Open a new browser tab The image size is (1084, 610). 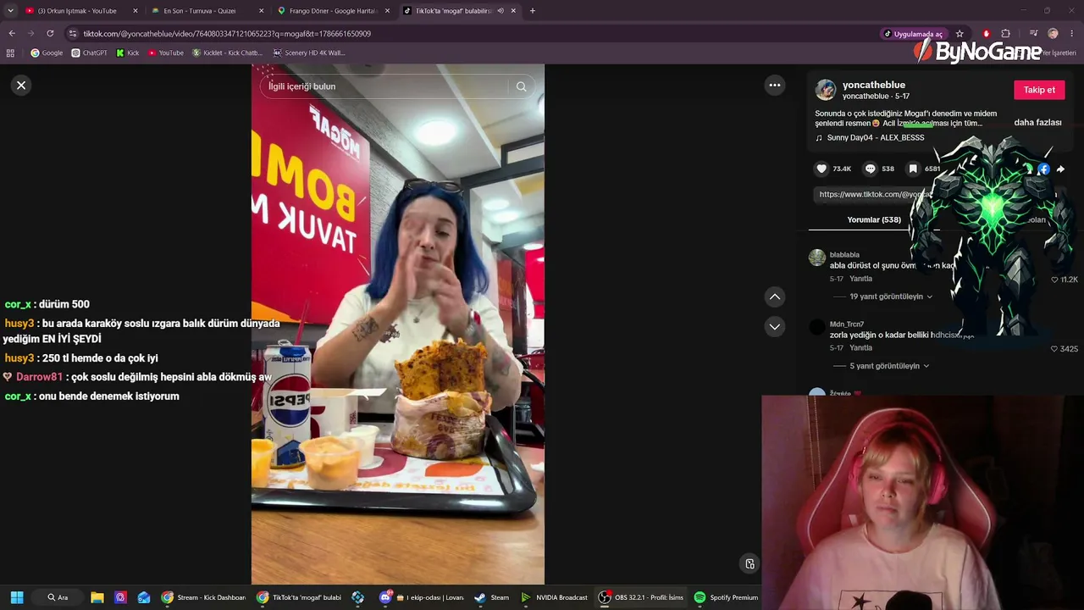click(x=532, y=11)
